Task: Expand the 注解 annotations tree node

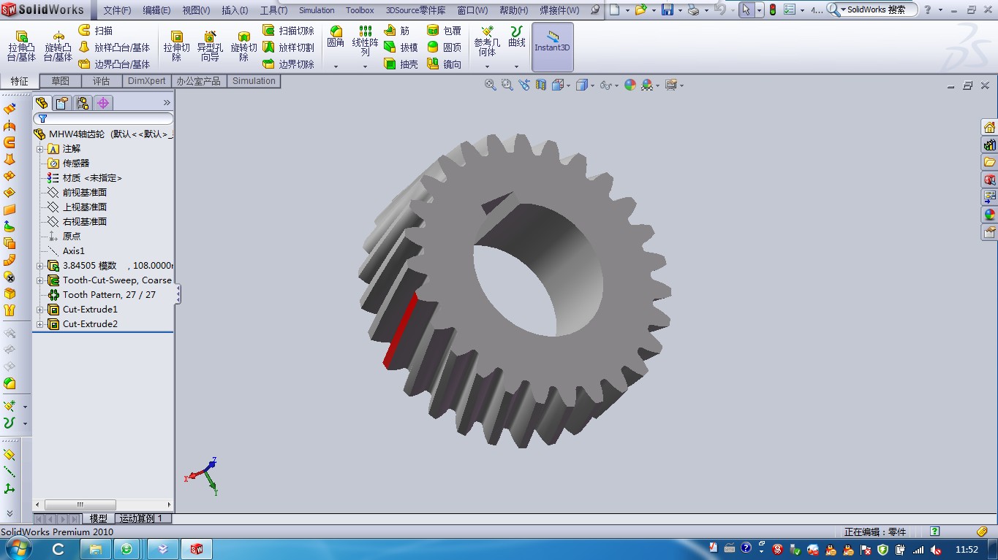Action: tap(40, 149)
